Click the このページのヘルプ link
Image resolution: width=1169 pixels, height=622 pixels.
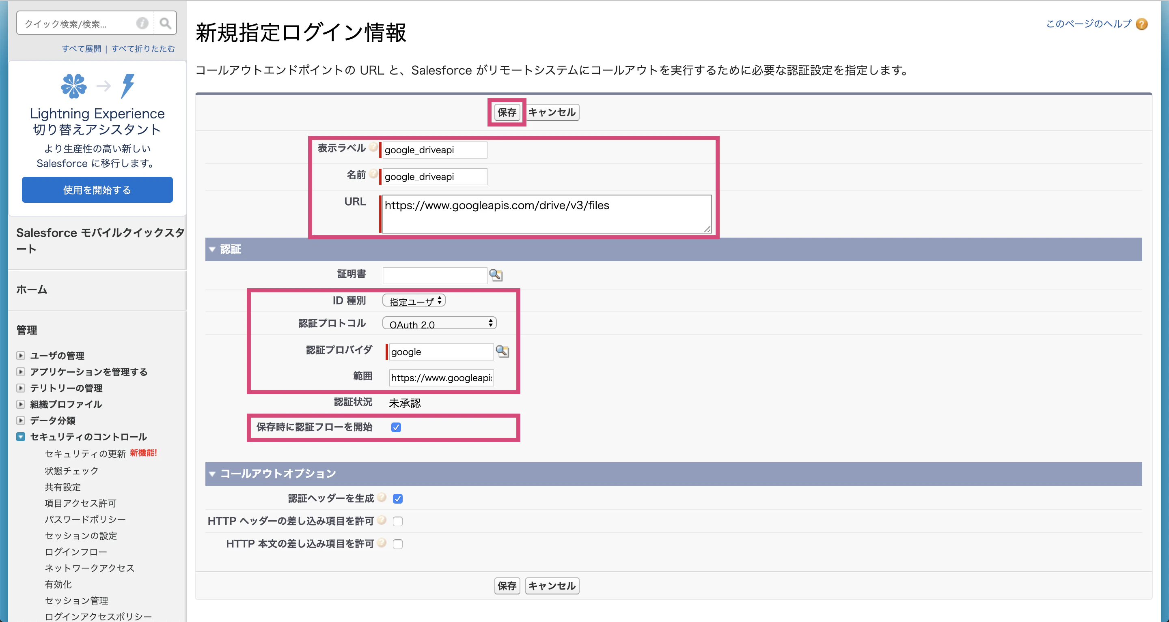tap(1089, 24)
